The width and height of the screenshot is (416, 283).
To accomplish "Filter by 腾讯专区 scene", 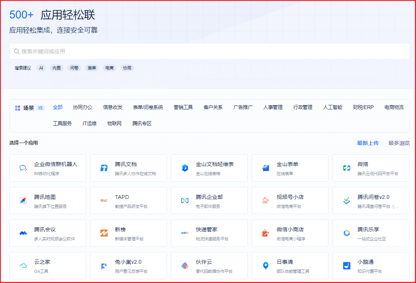I will click(142, 124).
